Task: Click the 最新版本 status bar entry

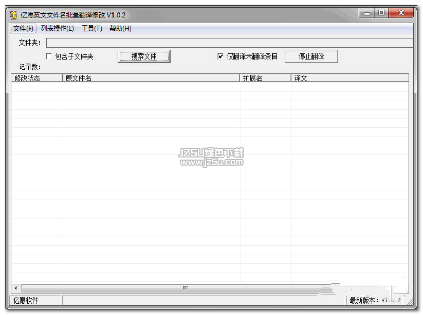Action: tap(375, 300)
